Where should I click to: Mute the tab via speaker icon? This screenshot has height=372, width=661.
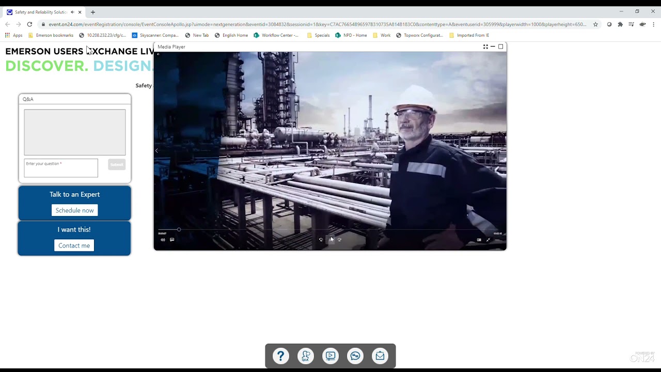[x=72, y=12]
